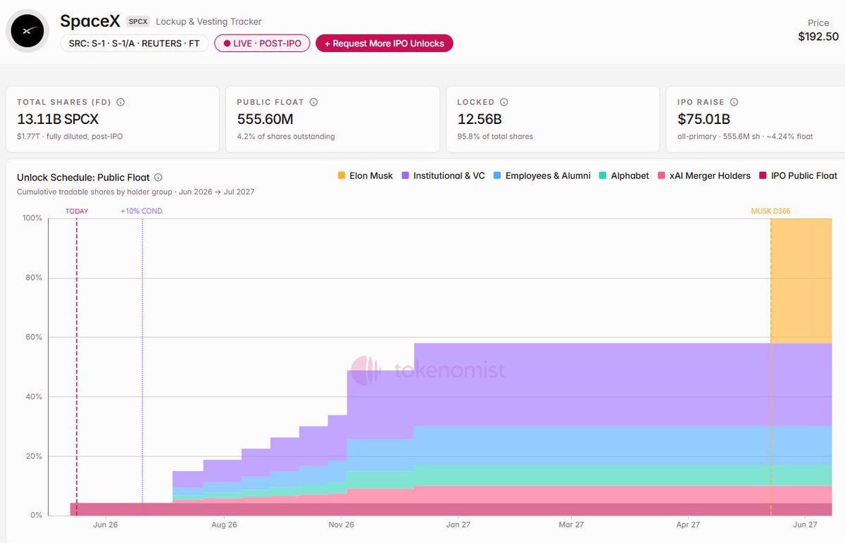
Task: Open info icon beside Unlock Schedule title
Action: [158, 177]
